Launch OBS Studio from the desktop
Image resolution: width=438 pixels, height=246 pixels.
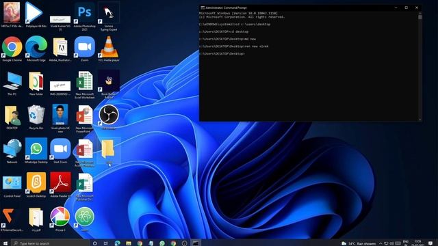(x=109, y=117)
